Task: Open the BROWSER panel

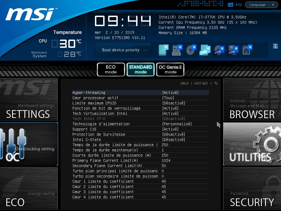Action: click(x=252, y=99)
